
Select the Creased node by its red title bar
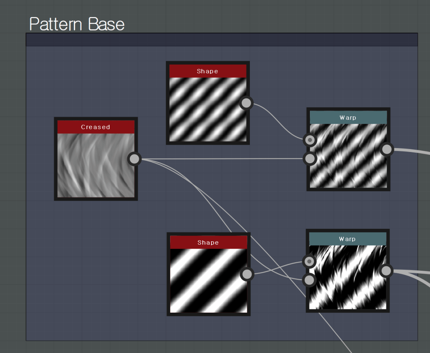96,127
